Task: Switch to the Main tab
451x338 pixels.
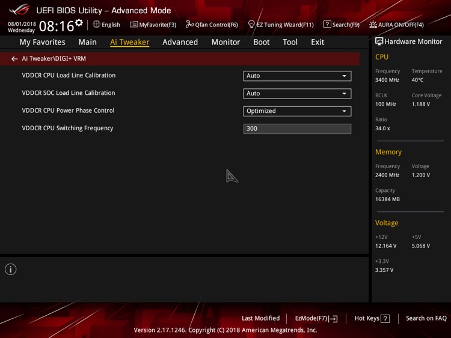Action: (87, 42)
